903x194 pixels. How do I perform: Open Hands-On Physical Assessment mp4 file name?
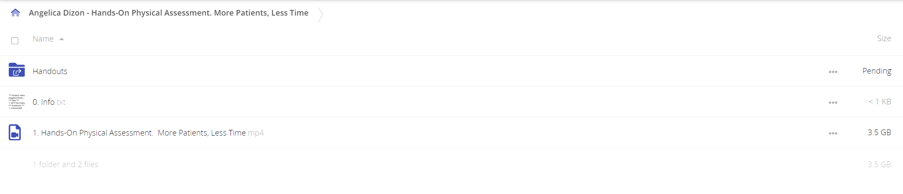148,133
